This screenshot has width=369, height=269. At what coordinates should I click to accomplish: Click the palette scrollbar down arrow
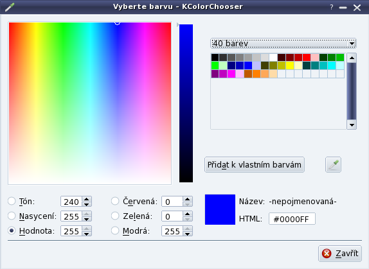click(x=352, y=125)
